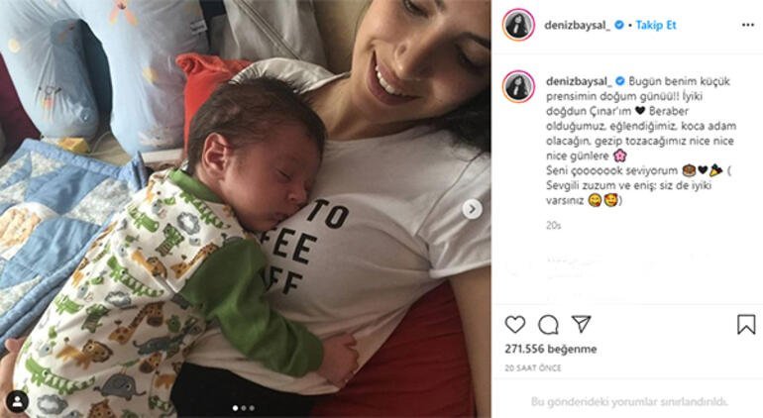Screen dimensions: 763x418
Task: Click the Takip Et follow button
Action: coord(656,25)
